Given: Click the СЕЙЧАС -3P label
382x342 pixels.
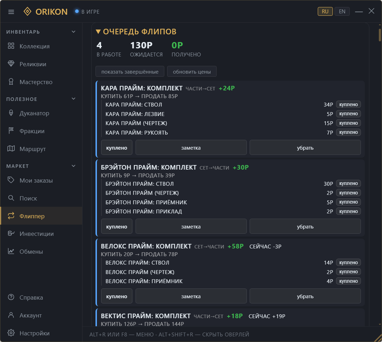Looking at the screenshot, I should click(x=265, y=246).
